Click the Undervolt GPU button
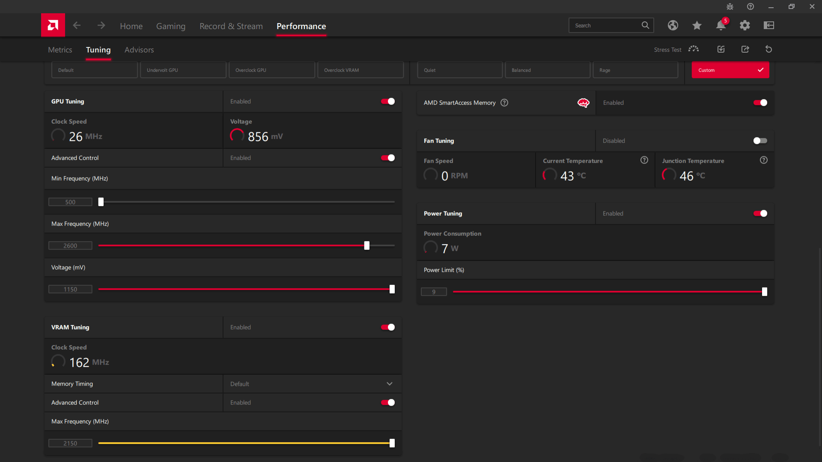The image size is (822, 462). coord(183,69)
